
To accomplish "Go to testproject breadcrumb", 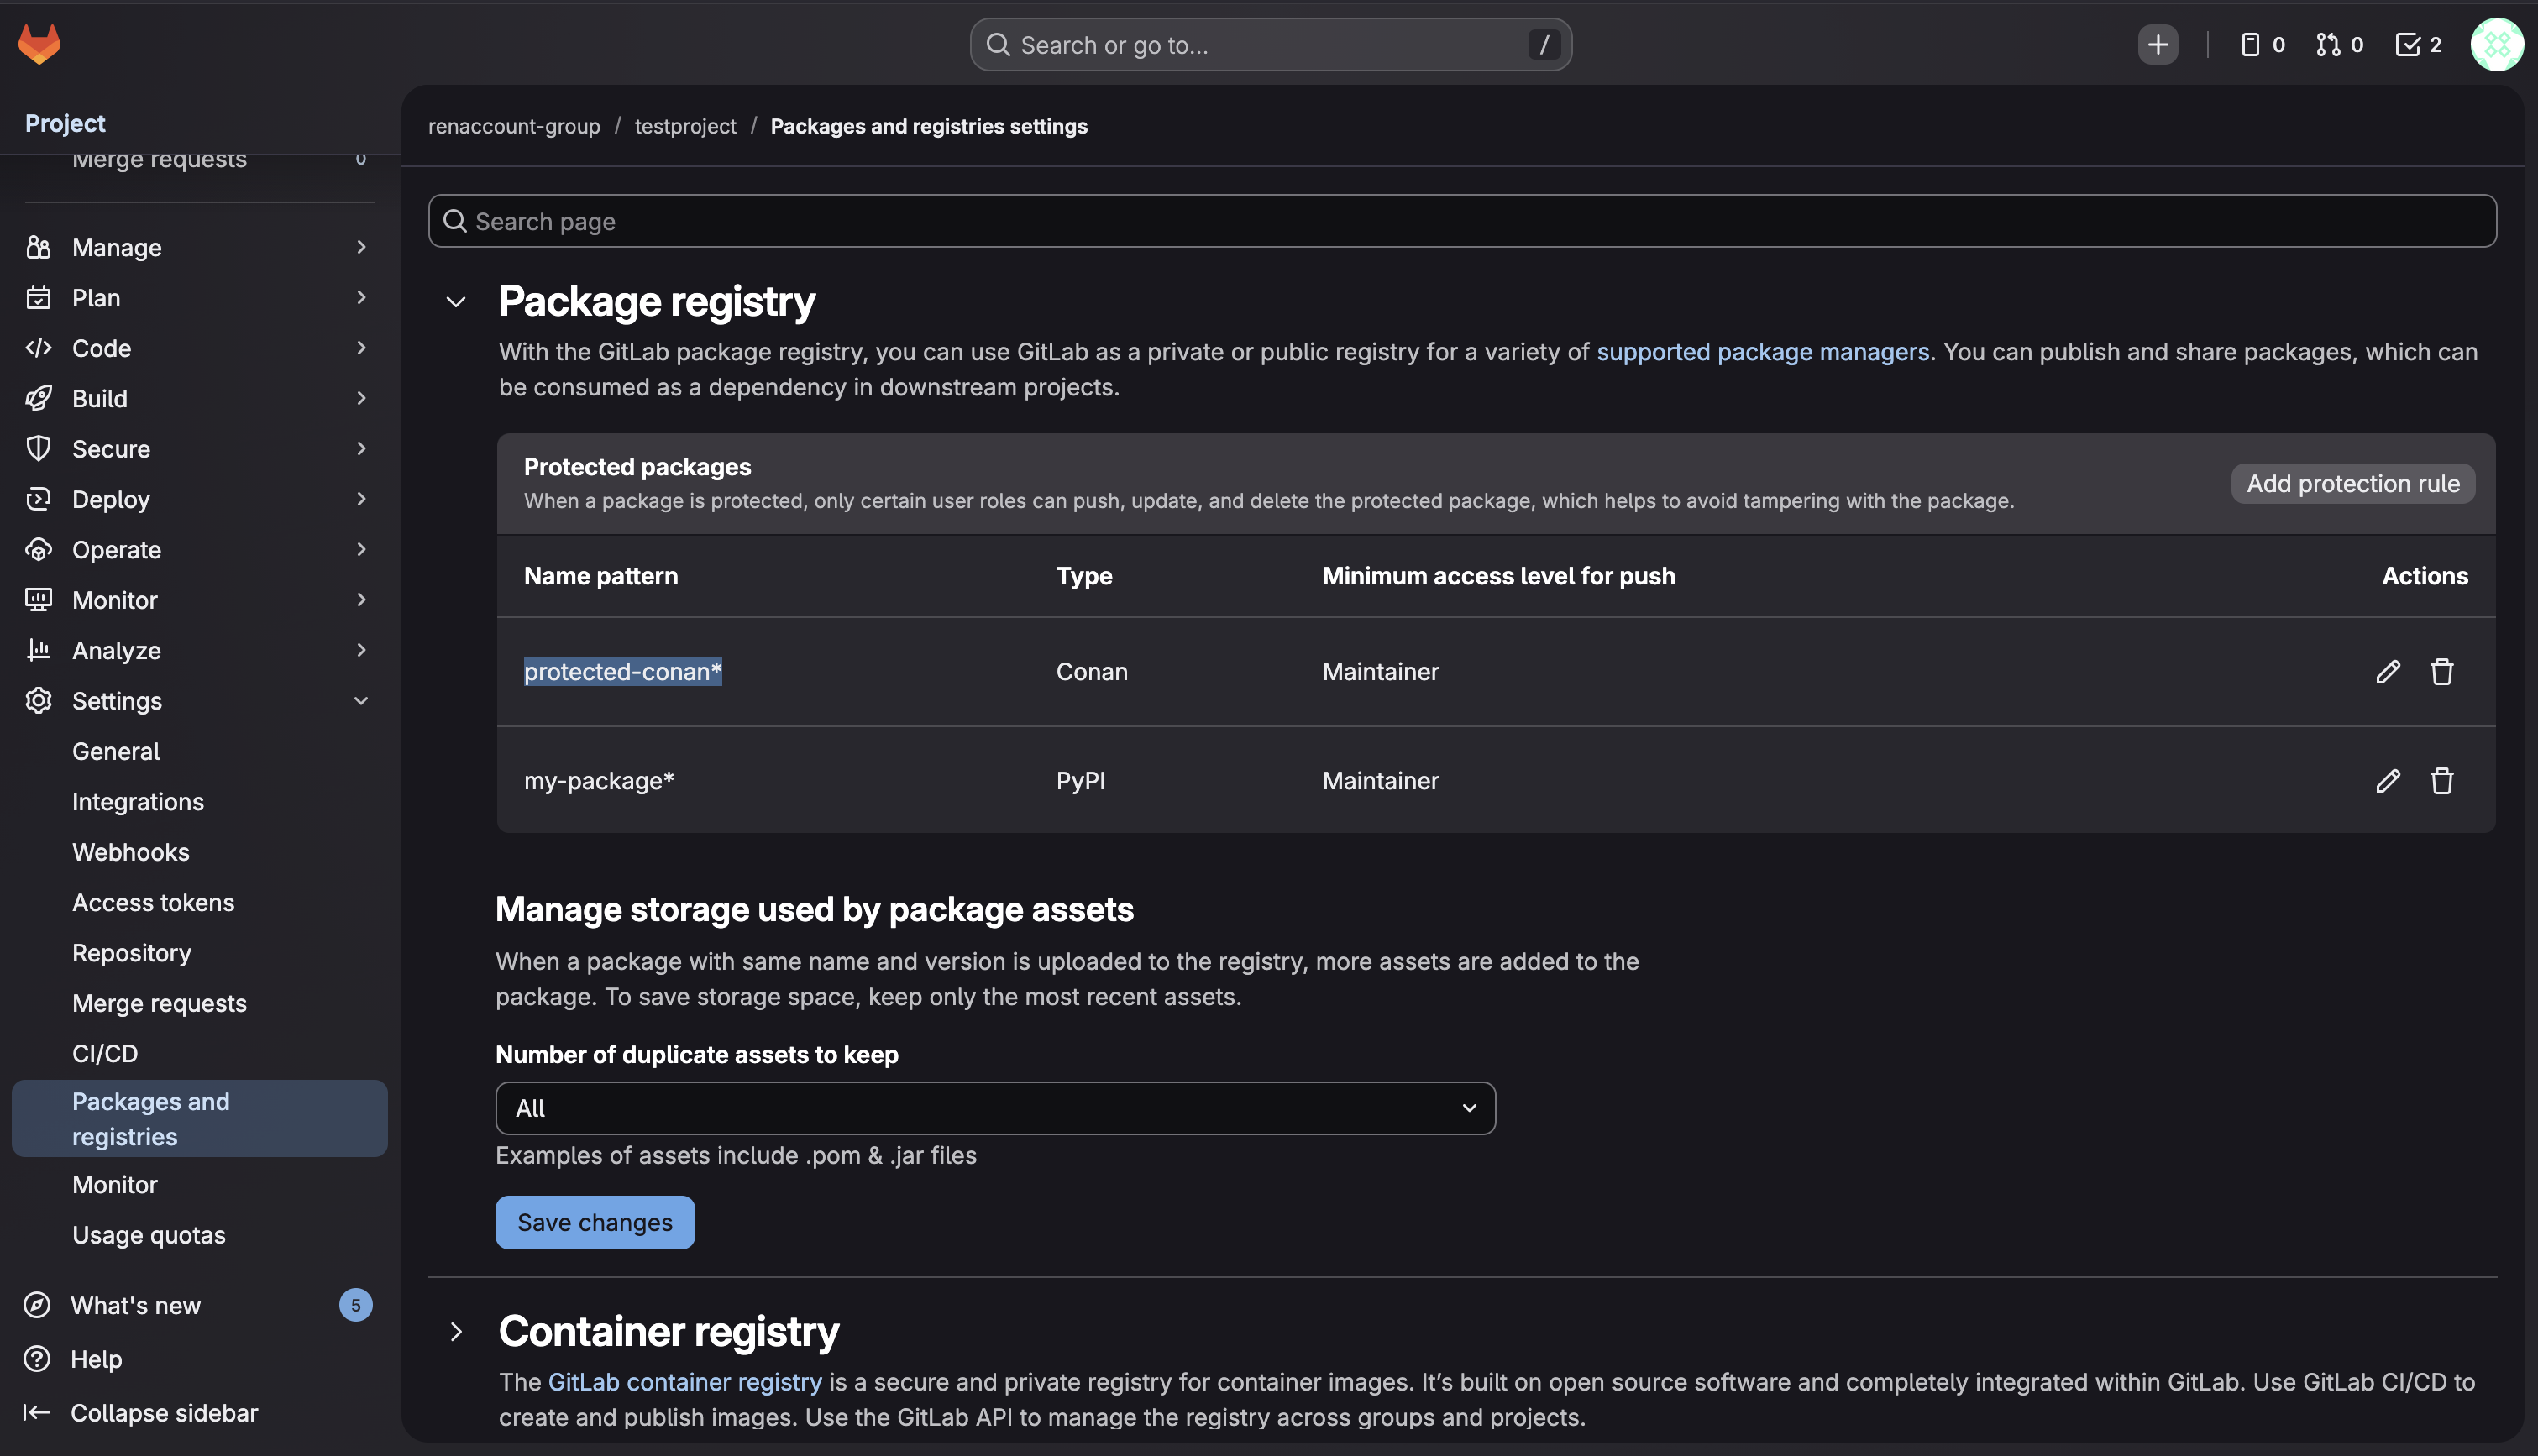I will pos(685,126).
